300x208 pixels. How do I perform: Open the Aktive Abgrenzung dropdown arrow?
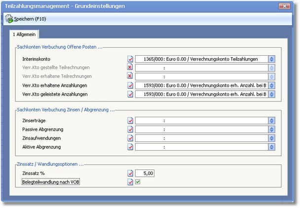[271, 147]
